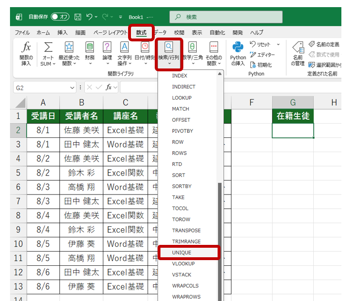
Task: Expand the AutoSum dropdown arrow
Action: point(54,64)
